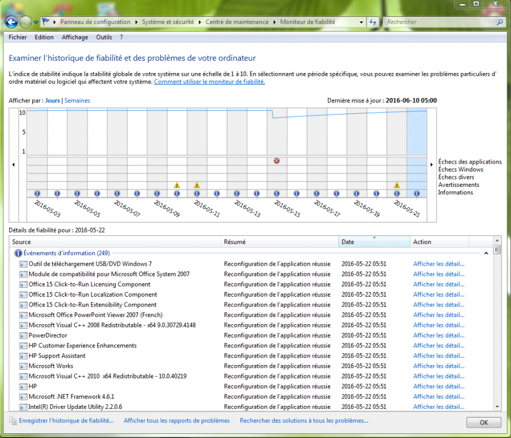Click the chart's left scroll arrow
This screenshot has width=511, height=438.
click(x=13, y=165)
